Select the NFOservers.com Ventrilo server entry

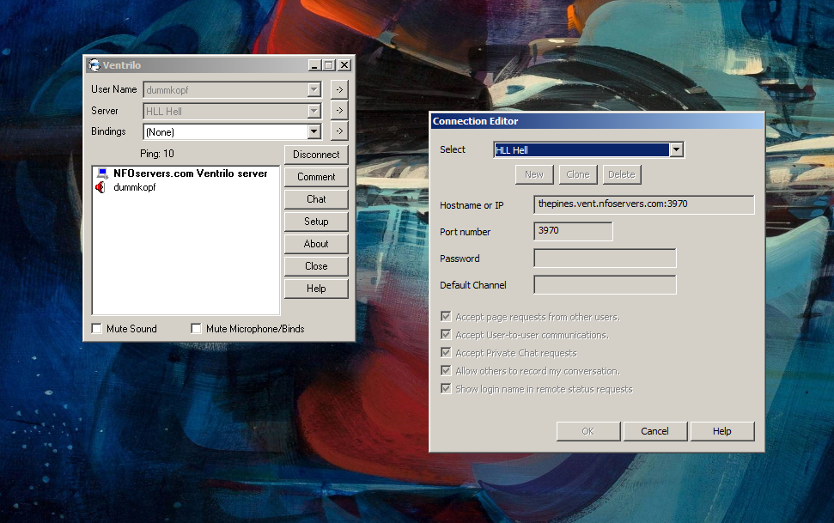click(x=191, y=173)
